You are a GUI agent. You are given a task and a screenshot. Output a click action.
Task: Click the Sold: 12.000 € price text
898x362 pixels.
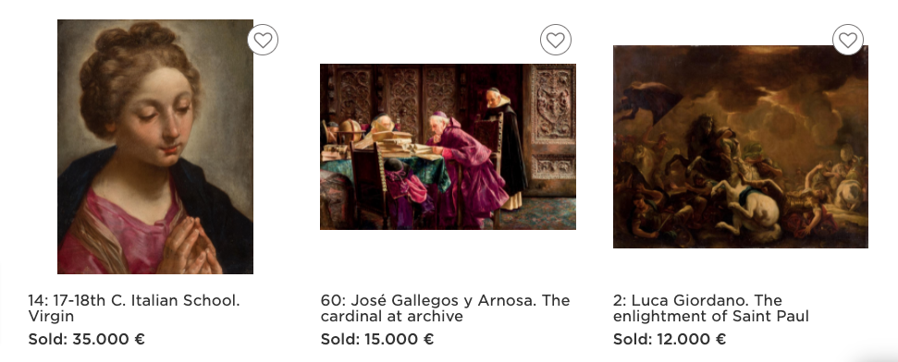point(670,339)
